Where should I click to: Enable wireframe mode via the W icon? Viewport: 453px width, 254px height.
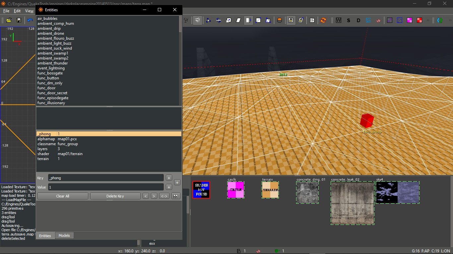point(339,20)
